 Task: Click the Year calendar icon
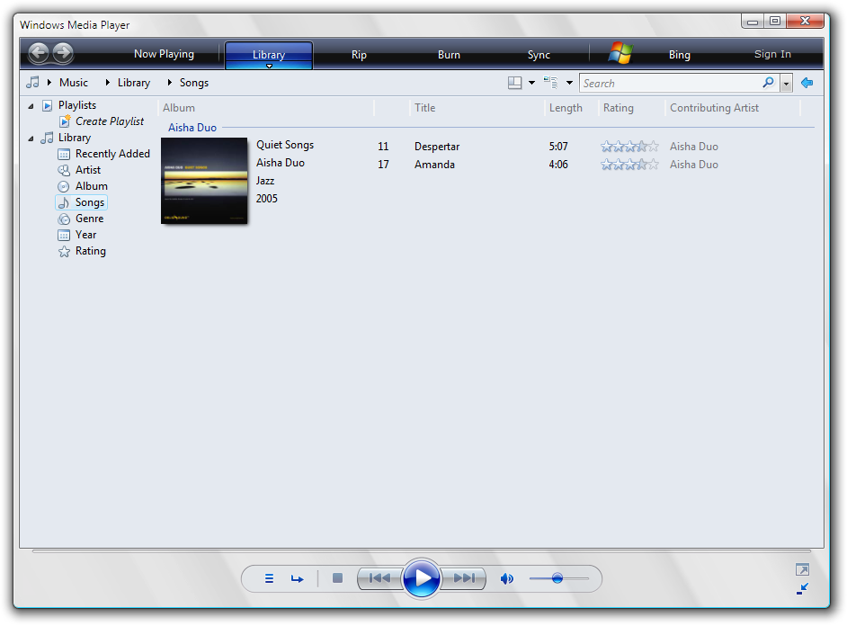(64, 235)
